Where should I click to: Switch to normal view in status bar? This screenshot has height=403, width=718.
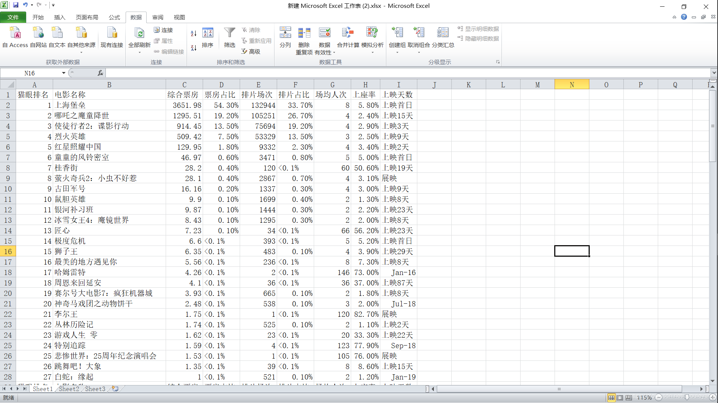(x=611, y=398)
